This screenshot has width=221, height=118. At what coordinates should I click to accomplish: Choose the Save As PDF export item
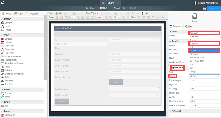10,115
